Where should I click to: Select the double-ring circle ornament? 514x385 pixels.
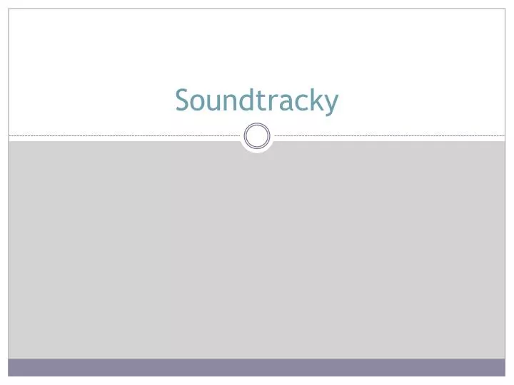257,136
